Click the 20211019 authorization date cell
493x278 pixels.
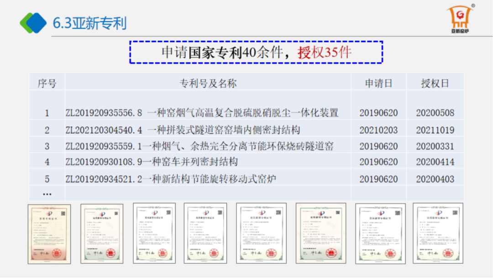coord(435,130)
